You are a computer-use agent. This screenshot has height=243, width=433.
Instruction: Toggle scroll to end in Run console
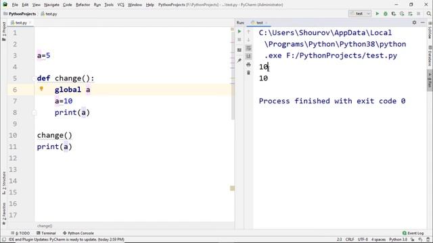tap(248, 56)
